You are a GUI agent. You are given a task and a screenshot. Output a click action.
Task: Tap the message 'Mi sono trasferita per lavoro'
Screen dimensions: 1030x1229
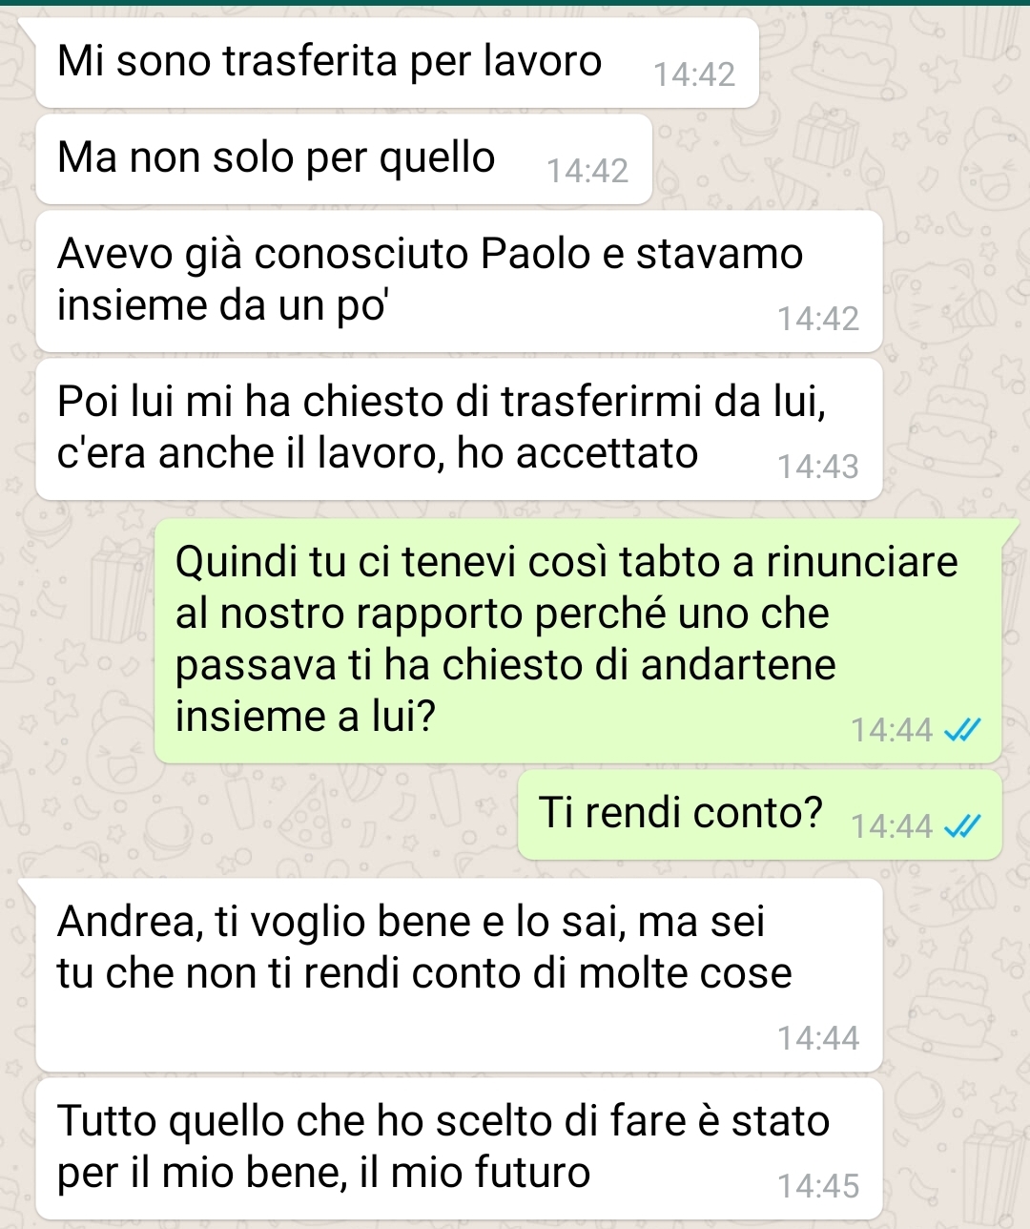pyautogui.click(x=397, y=63)
